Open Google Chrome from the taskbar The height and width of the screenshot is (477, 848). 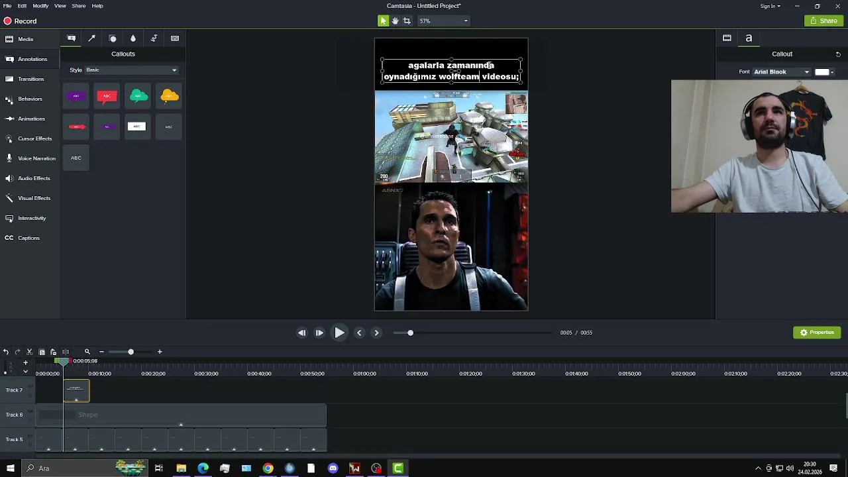268,468
